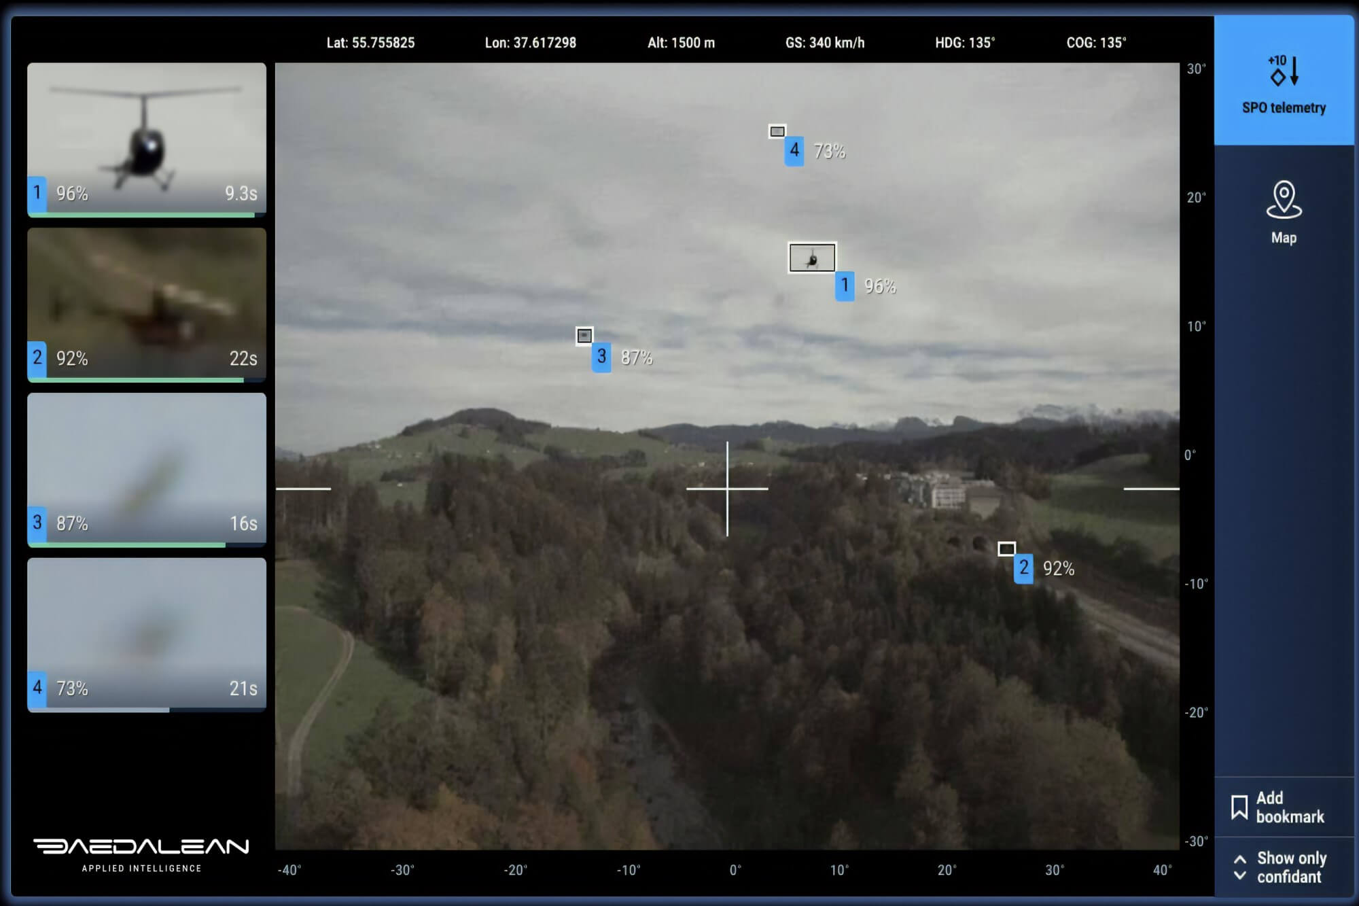Screen dimensions: 1359x906
Task: Toggle Show only confidant filter
Action: pyautogui.click(x=1290, y=867)
